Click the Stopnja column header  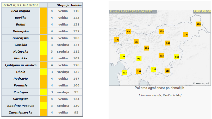(x=63, y=5)
